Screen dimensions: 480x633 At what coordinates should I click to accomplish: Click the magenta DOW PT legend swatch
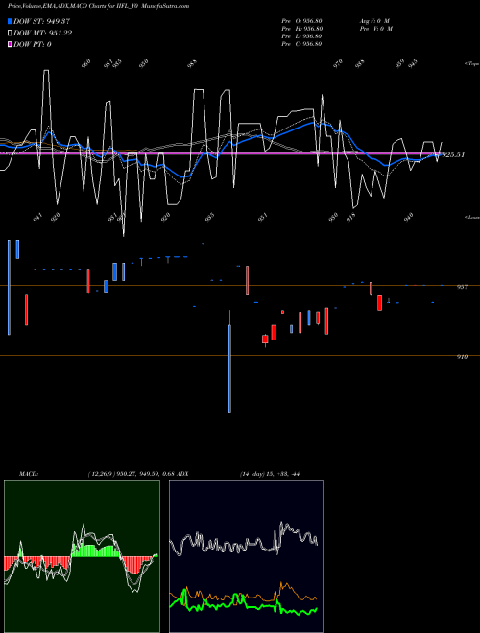pyautogui.click(x=11, y=44)
